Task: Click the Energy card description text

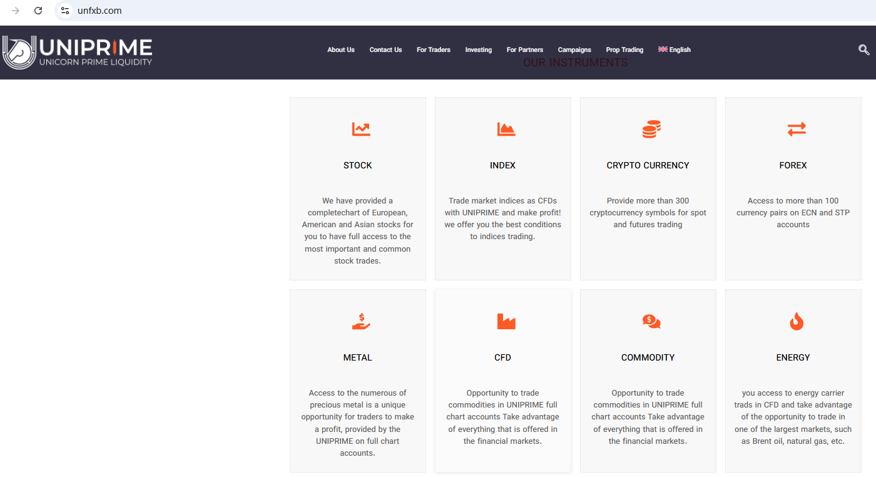Action: [793, 417]
